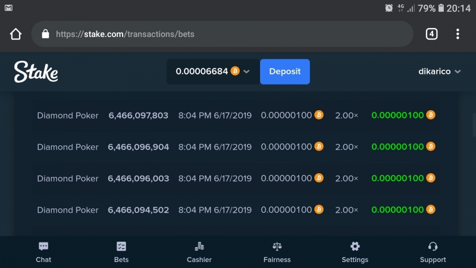The width and height of the screenshot is (476, 268).
Task: Open the Bets tab
Action: pos(121,252)
